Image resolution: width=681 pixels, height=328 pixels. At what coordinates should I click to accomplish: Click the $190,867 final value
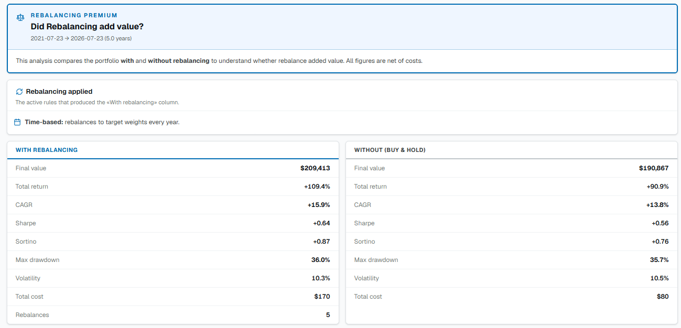[654, 168]
